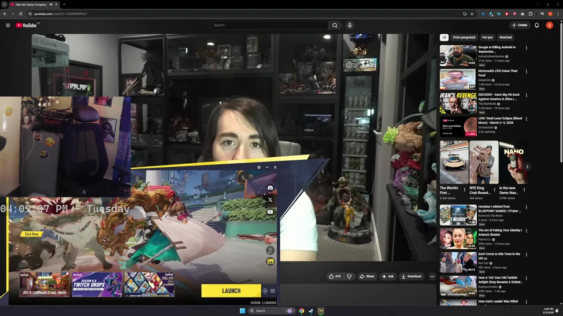Click the gray round icon above wallpaper icon

[x=270, y=250]
